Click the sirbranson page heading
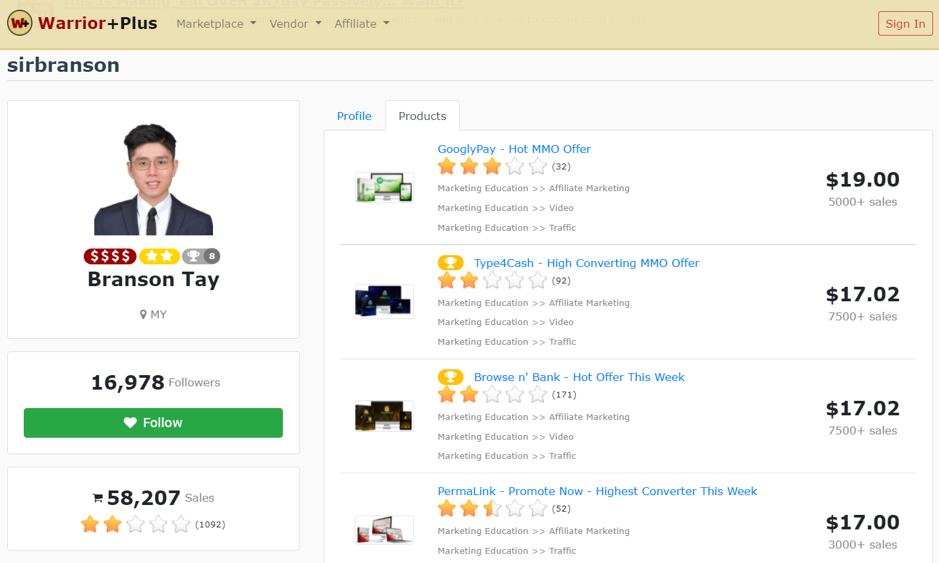 coord(63,65)
